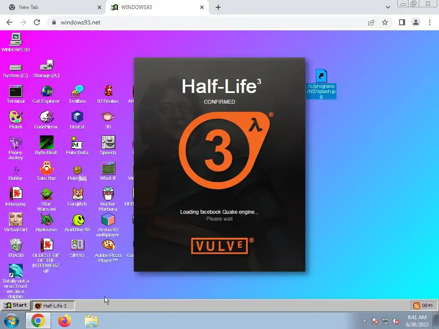Screen dimensions: 439x329
Task: Open the Windows 7 Start orb
Action: [11, 320]
